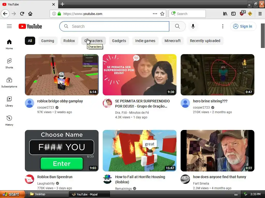The height and width of the screenshot is (198, 265).
Task: Open the browser home page icon
Action: tap(30, 14)
